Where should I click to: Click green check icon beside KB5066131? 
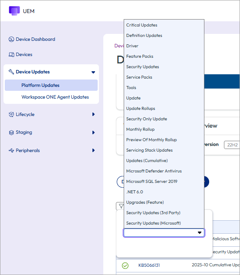click(125, 265)
